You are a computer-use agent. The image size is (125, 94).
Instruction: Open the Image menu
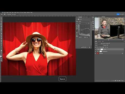tap(7, 13)
